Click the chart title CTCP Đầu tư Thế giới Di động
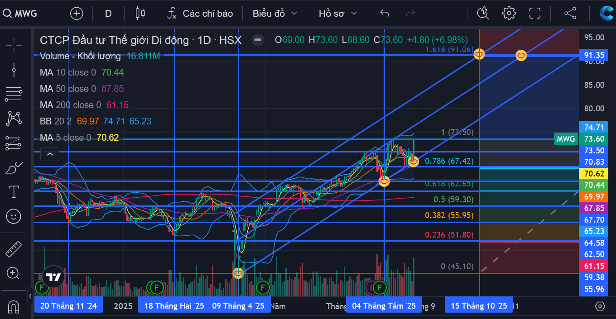616x319 pixels. point(114,40)
